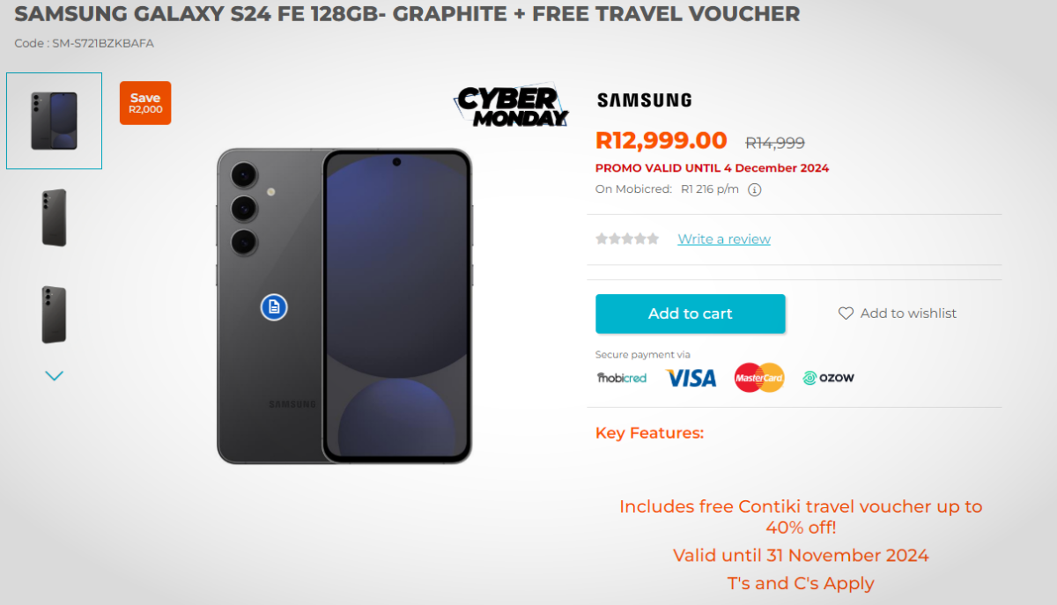
Task: Select the first front-and-back phone thumbnail
Action: click(x=54, y=121)
